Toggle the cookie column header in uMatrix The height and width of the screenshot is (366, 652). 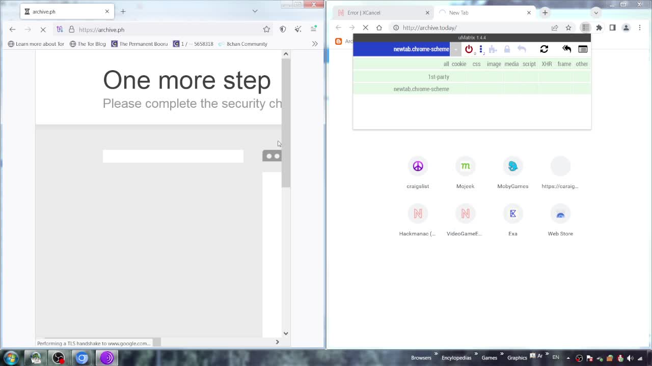click(458, 64)
